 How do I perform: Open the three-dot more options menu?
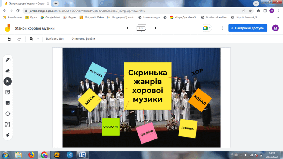(x=222, y=28)
